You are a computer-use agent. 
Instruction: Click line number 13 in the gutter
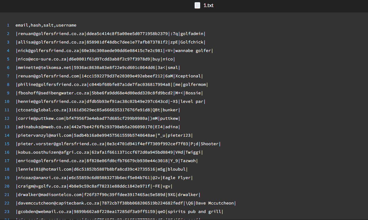click(7, 127)
